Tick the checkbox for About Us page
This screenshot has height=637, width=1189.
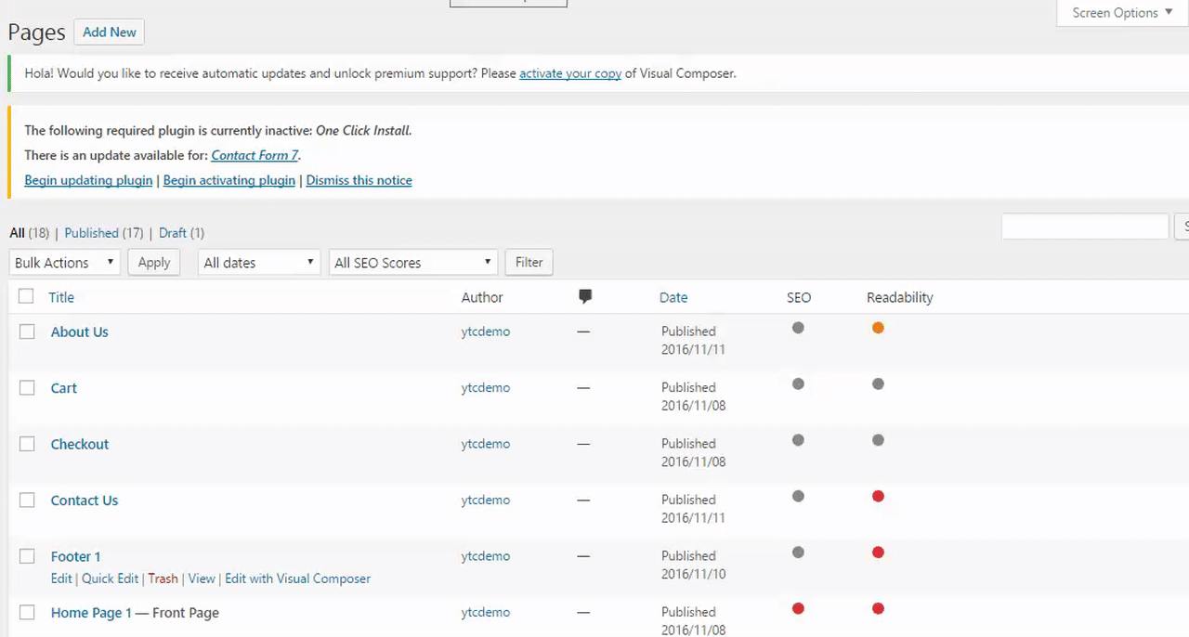27,331
